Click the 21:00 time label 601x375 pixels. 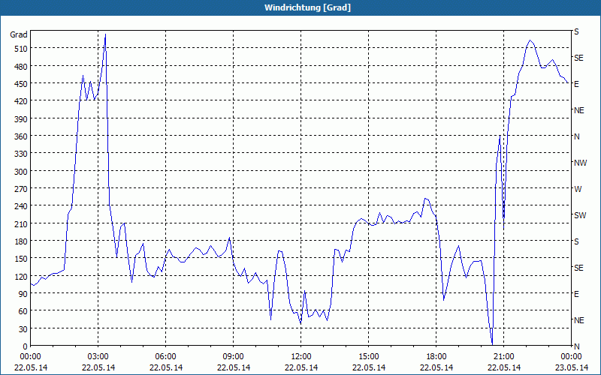503,357
